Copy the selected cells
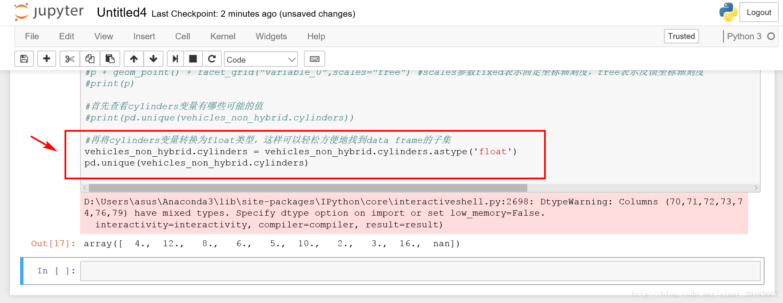This screenshot has width=783, height=303. click(x=90, y=59)
